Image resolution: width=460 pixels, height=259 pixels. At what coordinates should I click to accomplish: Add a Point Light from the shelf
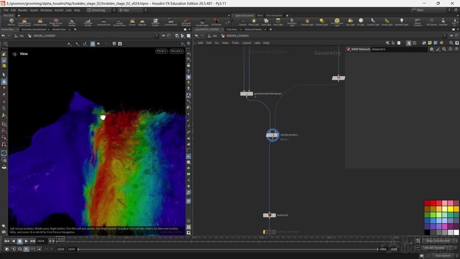click(254, 22)
